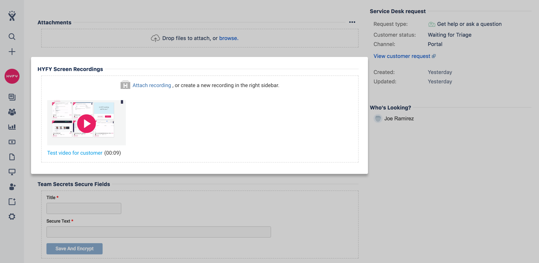Open search from the sidebar magnifier icon

click(x=12, y=37)
